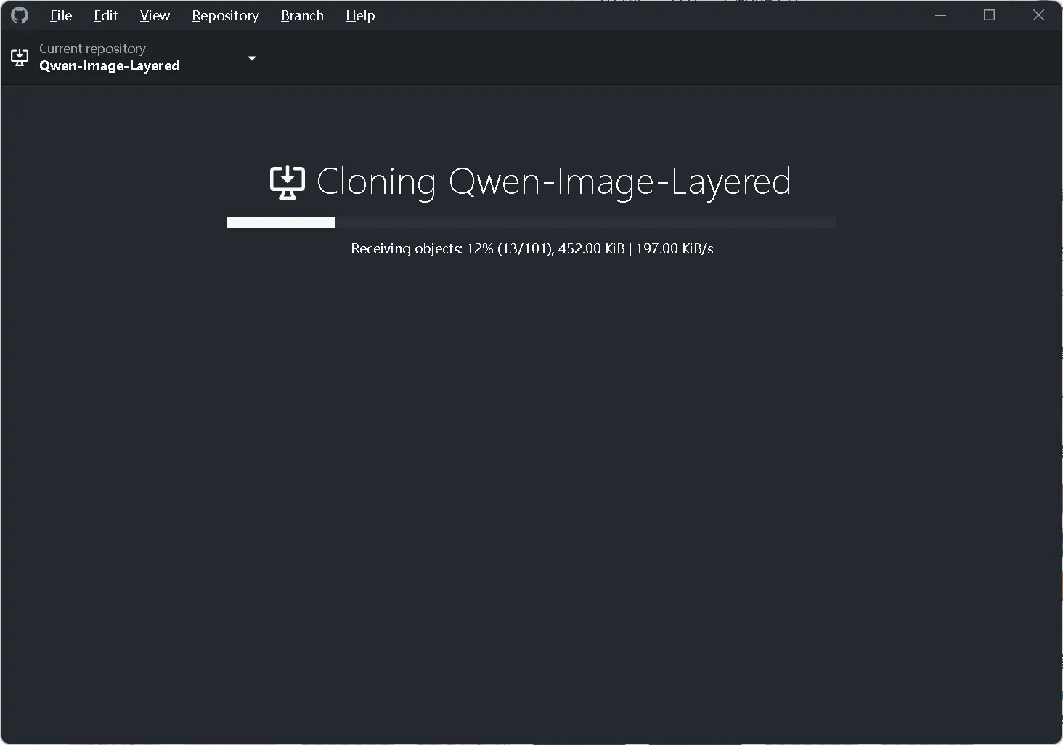Click the clone progress bar
The image size is (1063, 745).
point(531,222)
